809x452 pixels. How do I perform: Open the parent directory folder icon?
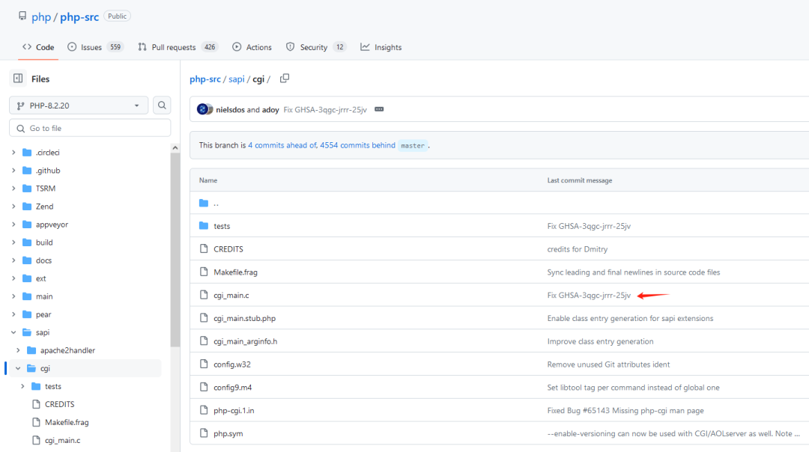(204, 203)
